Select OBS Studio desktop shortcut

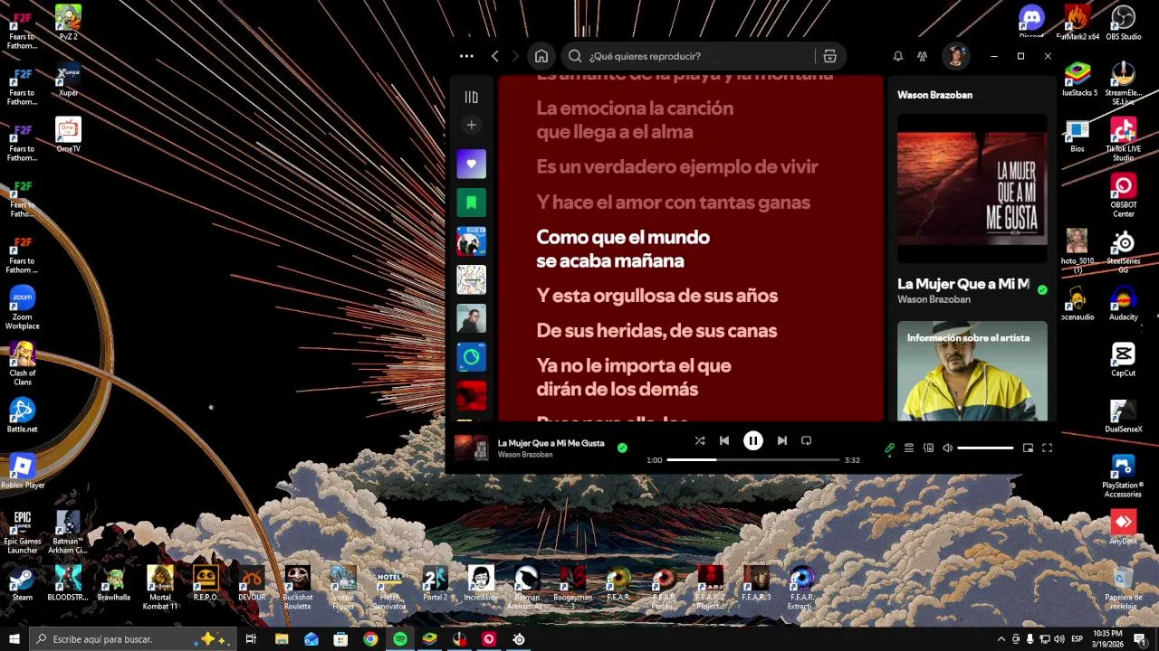tap(1123, 23)
